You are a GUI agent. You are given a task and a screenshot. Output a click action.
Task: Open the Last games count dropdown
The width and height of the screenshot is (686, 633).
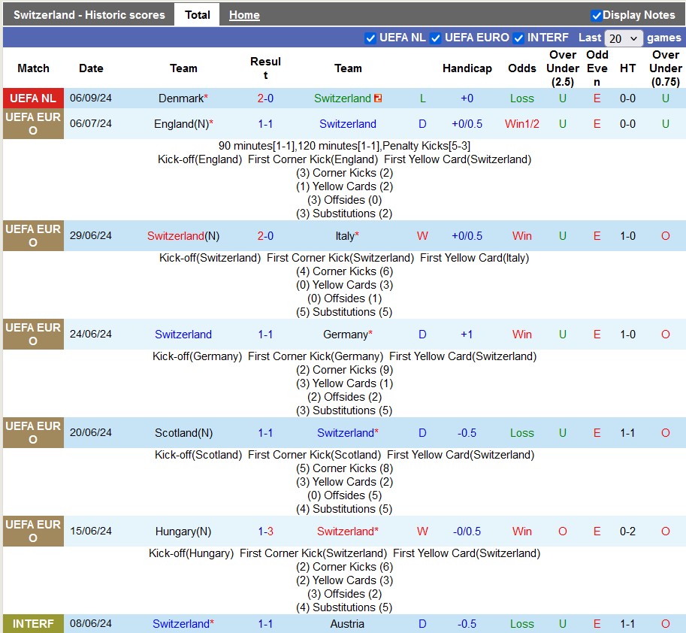[x=624, y=38]
